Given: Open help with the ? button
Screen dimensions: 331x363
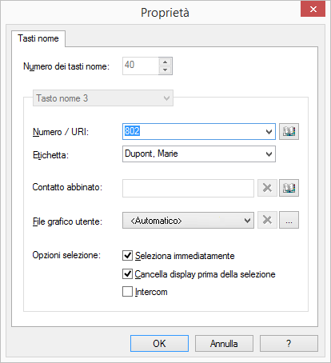Looking at the screenshot, I should (x=289, y=344).
